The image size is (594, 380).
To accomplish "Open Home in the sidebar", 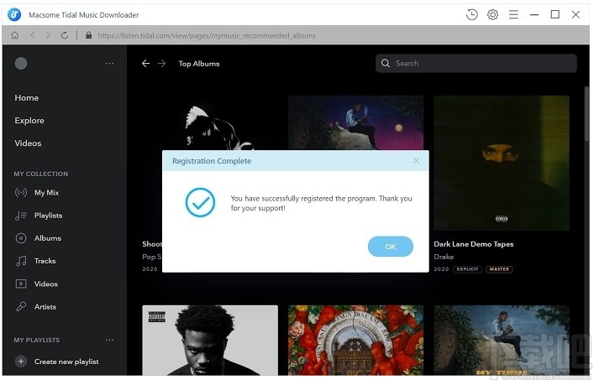I will coord(27,97).
